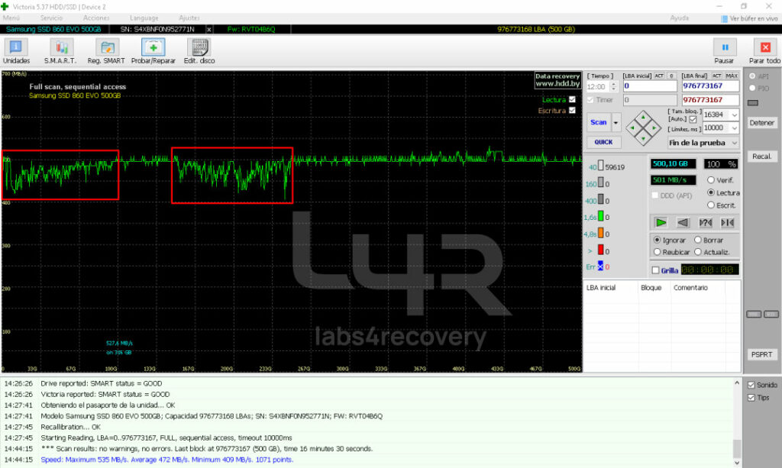
Task: Select the Verif. radio button
Action: [x=711, y=180]
